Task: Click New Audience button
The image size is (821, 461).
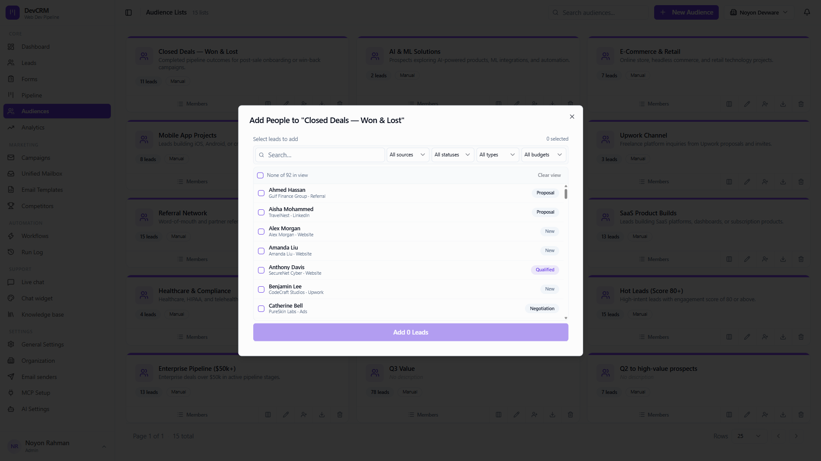Action: click(x=686, y=12)
